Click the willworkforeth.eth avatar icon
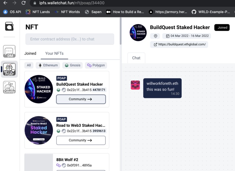Screen dimensions: 235x171 click(x=135, y=85)
